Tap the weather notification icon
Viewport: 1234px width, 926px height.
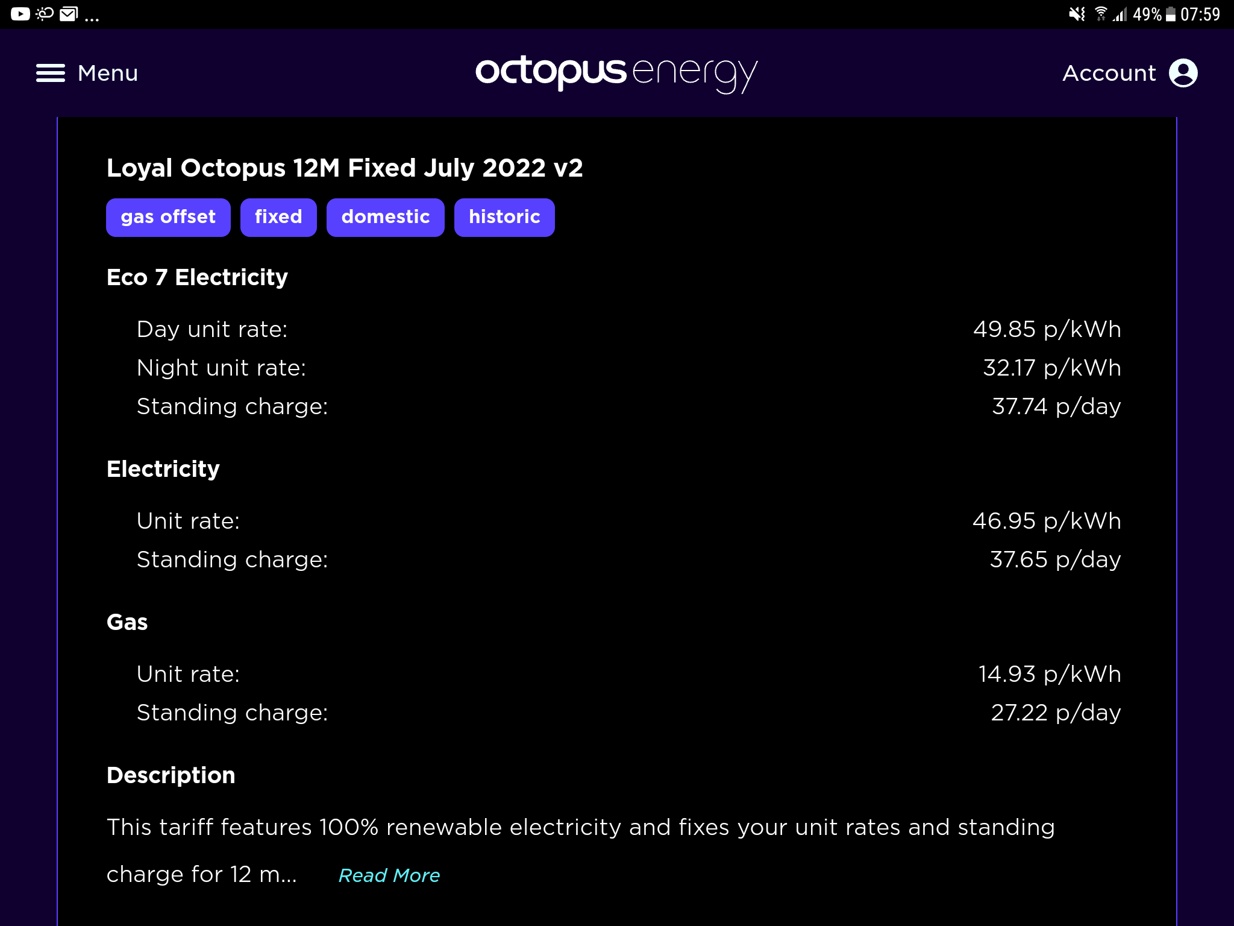(45, 14)
